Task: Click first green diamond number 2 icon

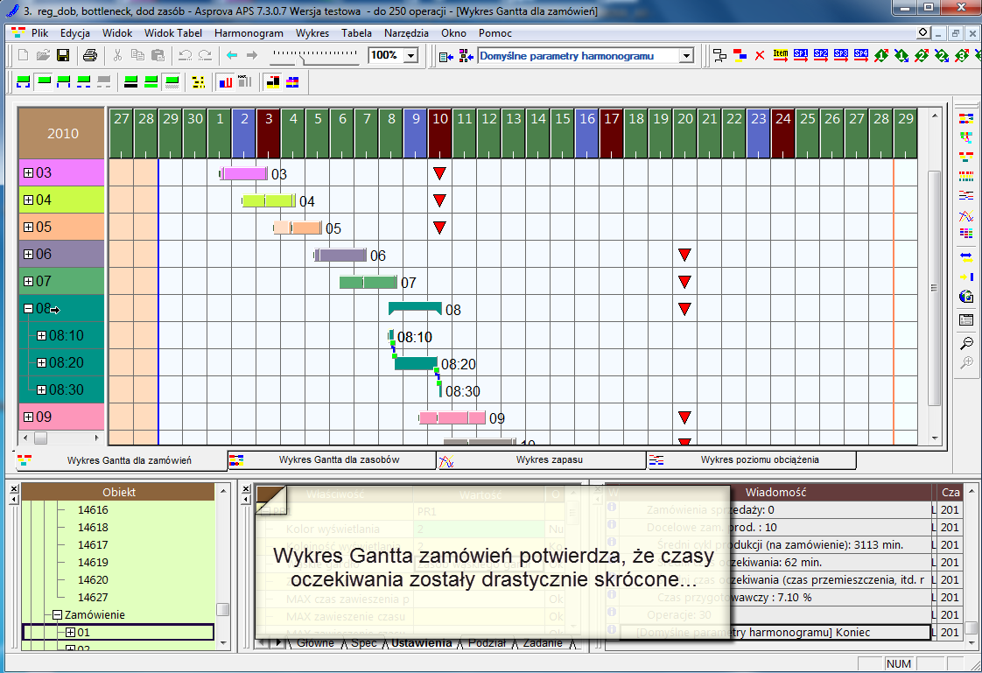Action: [922, 56]
